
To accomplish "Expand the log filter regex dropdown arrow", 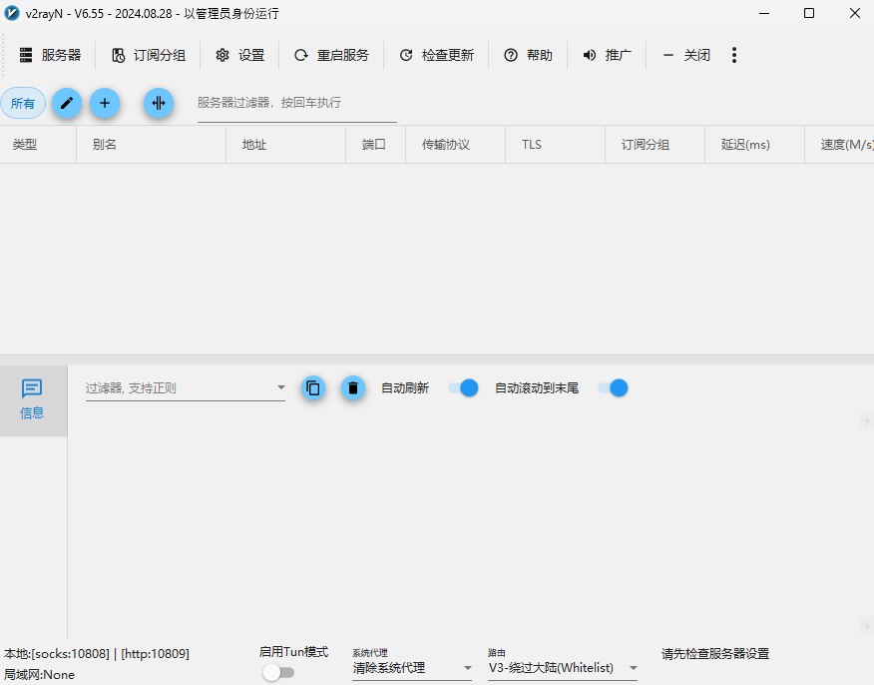I will [280, 387].
